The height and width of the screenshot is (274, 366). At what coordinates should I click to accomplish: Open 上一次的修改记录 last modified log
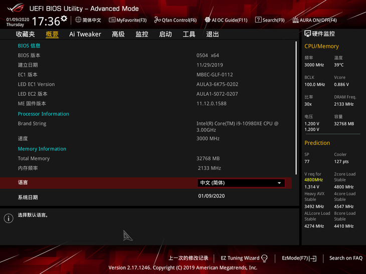(x=188, y=258)
